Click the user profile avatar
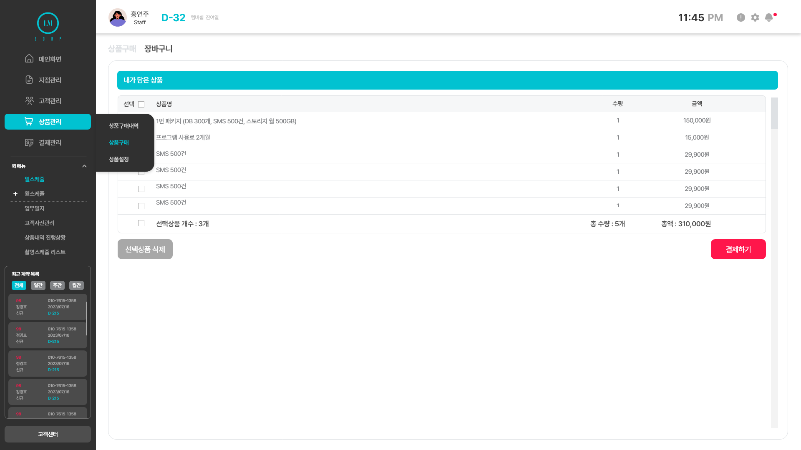 pyautogui.click(x=118, y=17)
